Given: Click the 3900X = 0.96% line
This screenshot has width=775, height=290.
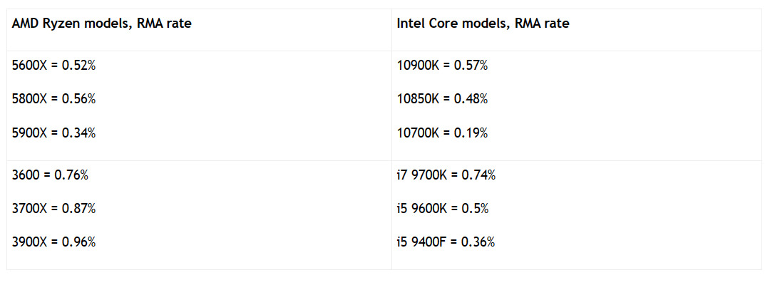Looking at the screenshot, I should tap(54, 242).
